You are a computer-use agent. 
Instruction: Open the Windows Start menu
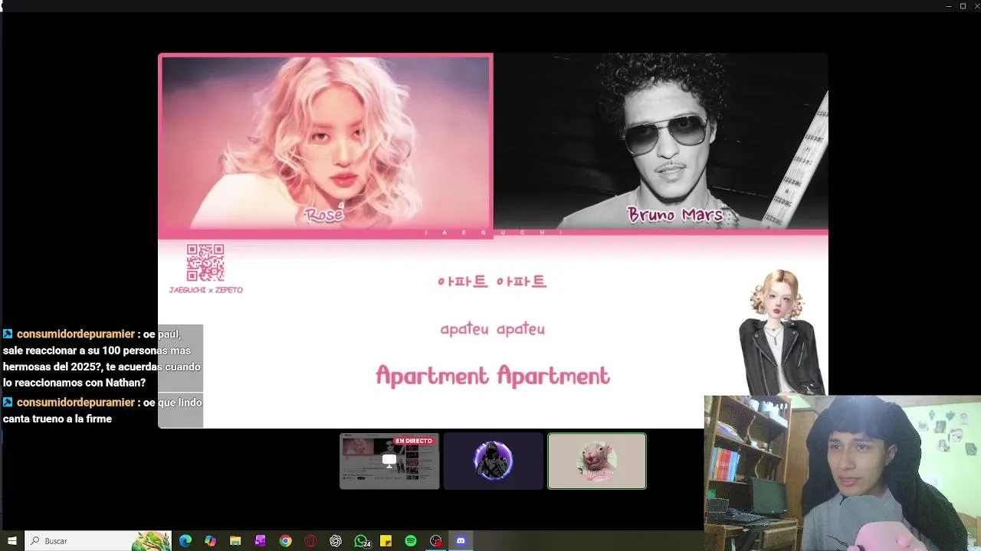[x=11, y=541]
